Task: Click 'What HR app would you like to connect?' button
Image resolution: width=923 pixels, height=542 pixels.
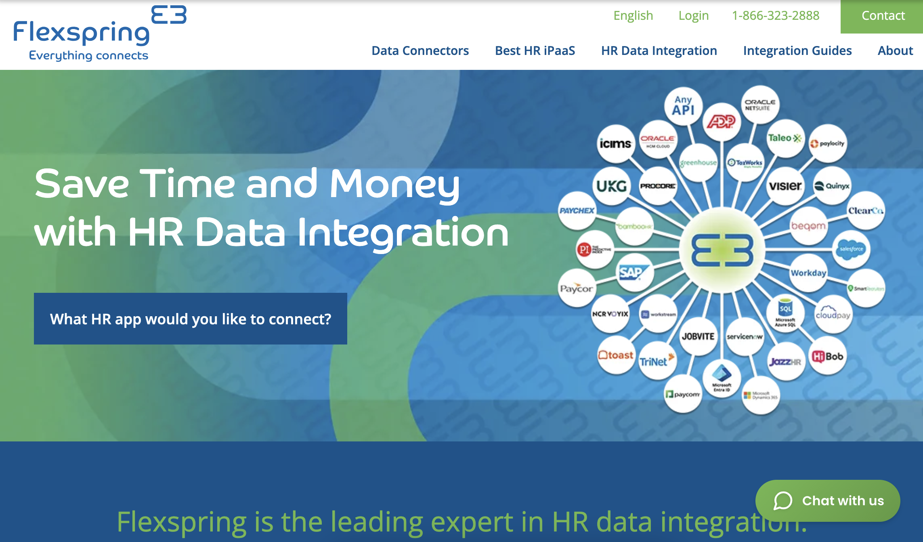Action: [x=191, y=319]
